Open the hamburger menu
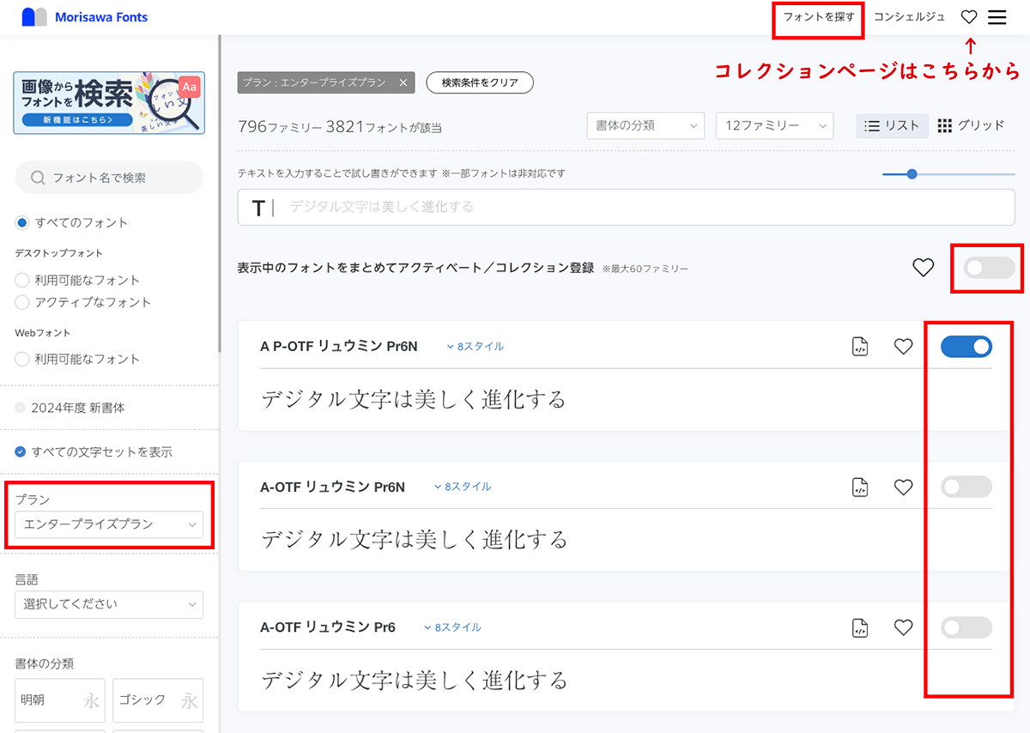The image size is (1030, 733). coord(997,17)
